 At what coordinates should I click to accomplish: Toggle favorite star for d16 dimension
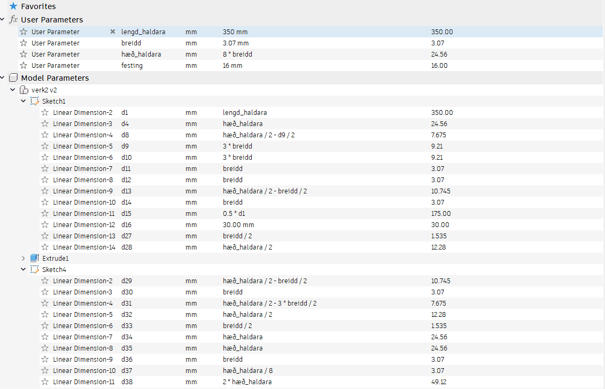coord(45,224)
